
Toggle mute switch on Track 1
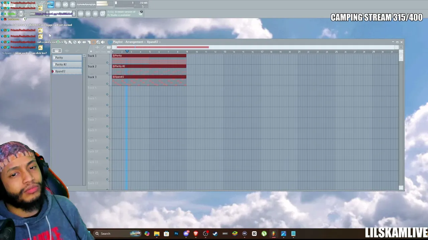(107, 62)
